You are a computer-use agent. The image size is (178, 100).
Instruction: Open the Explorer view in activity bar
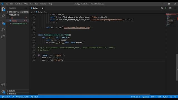(x=3, y=9)
